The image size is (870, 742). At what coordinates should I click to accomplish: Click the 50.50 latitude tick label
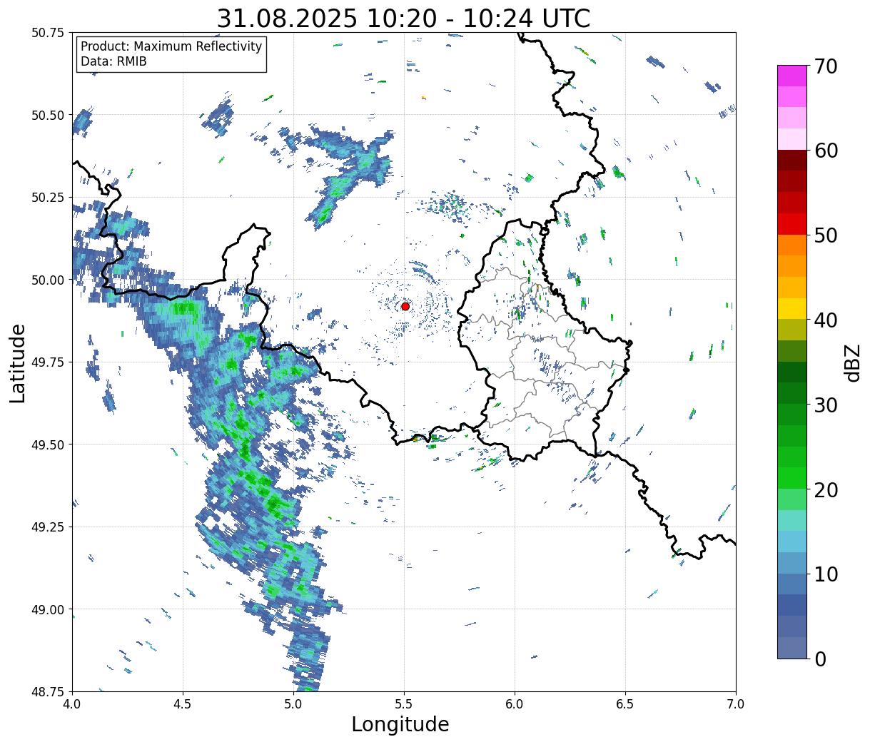point(49,115)
